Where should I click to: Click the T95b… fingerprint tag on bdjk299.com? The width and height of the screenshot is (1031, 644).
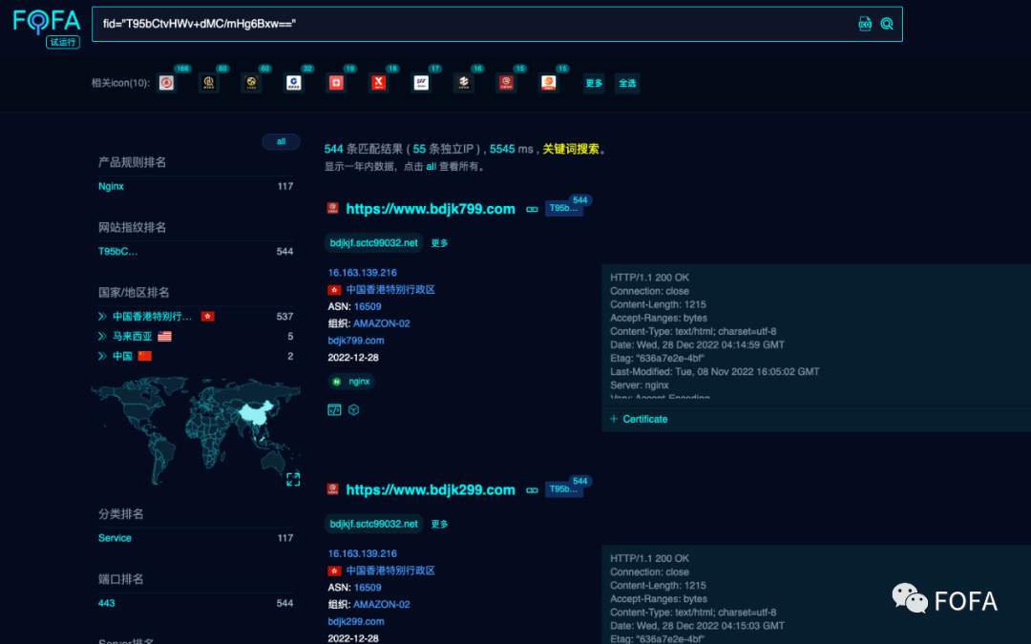563,488
